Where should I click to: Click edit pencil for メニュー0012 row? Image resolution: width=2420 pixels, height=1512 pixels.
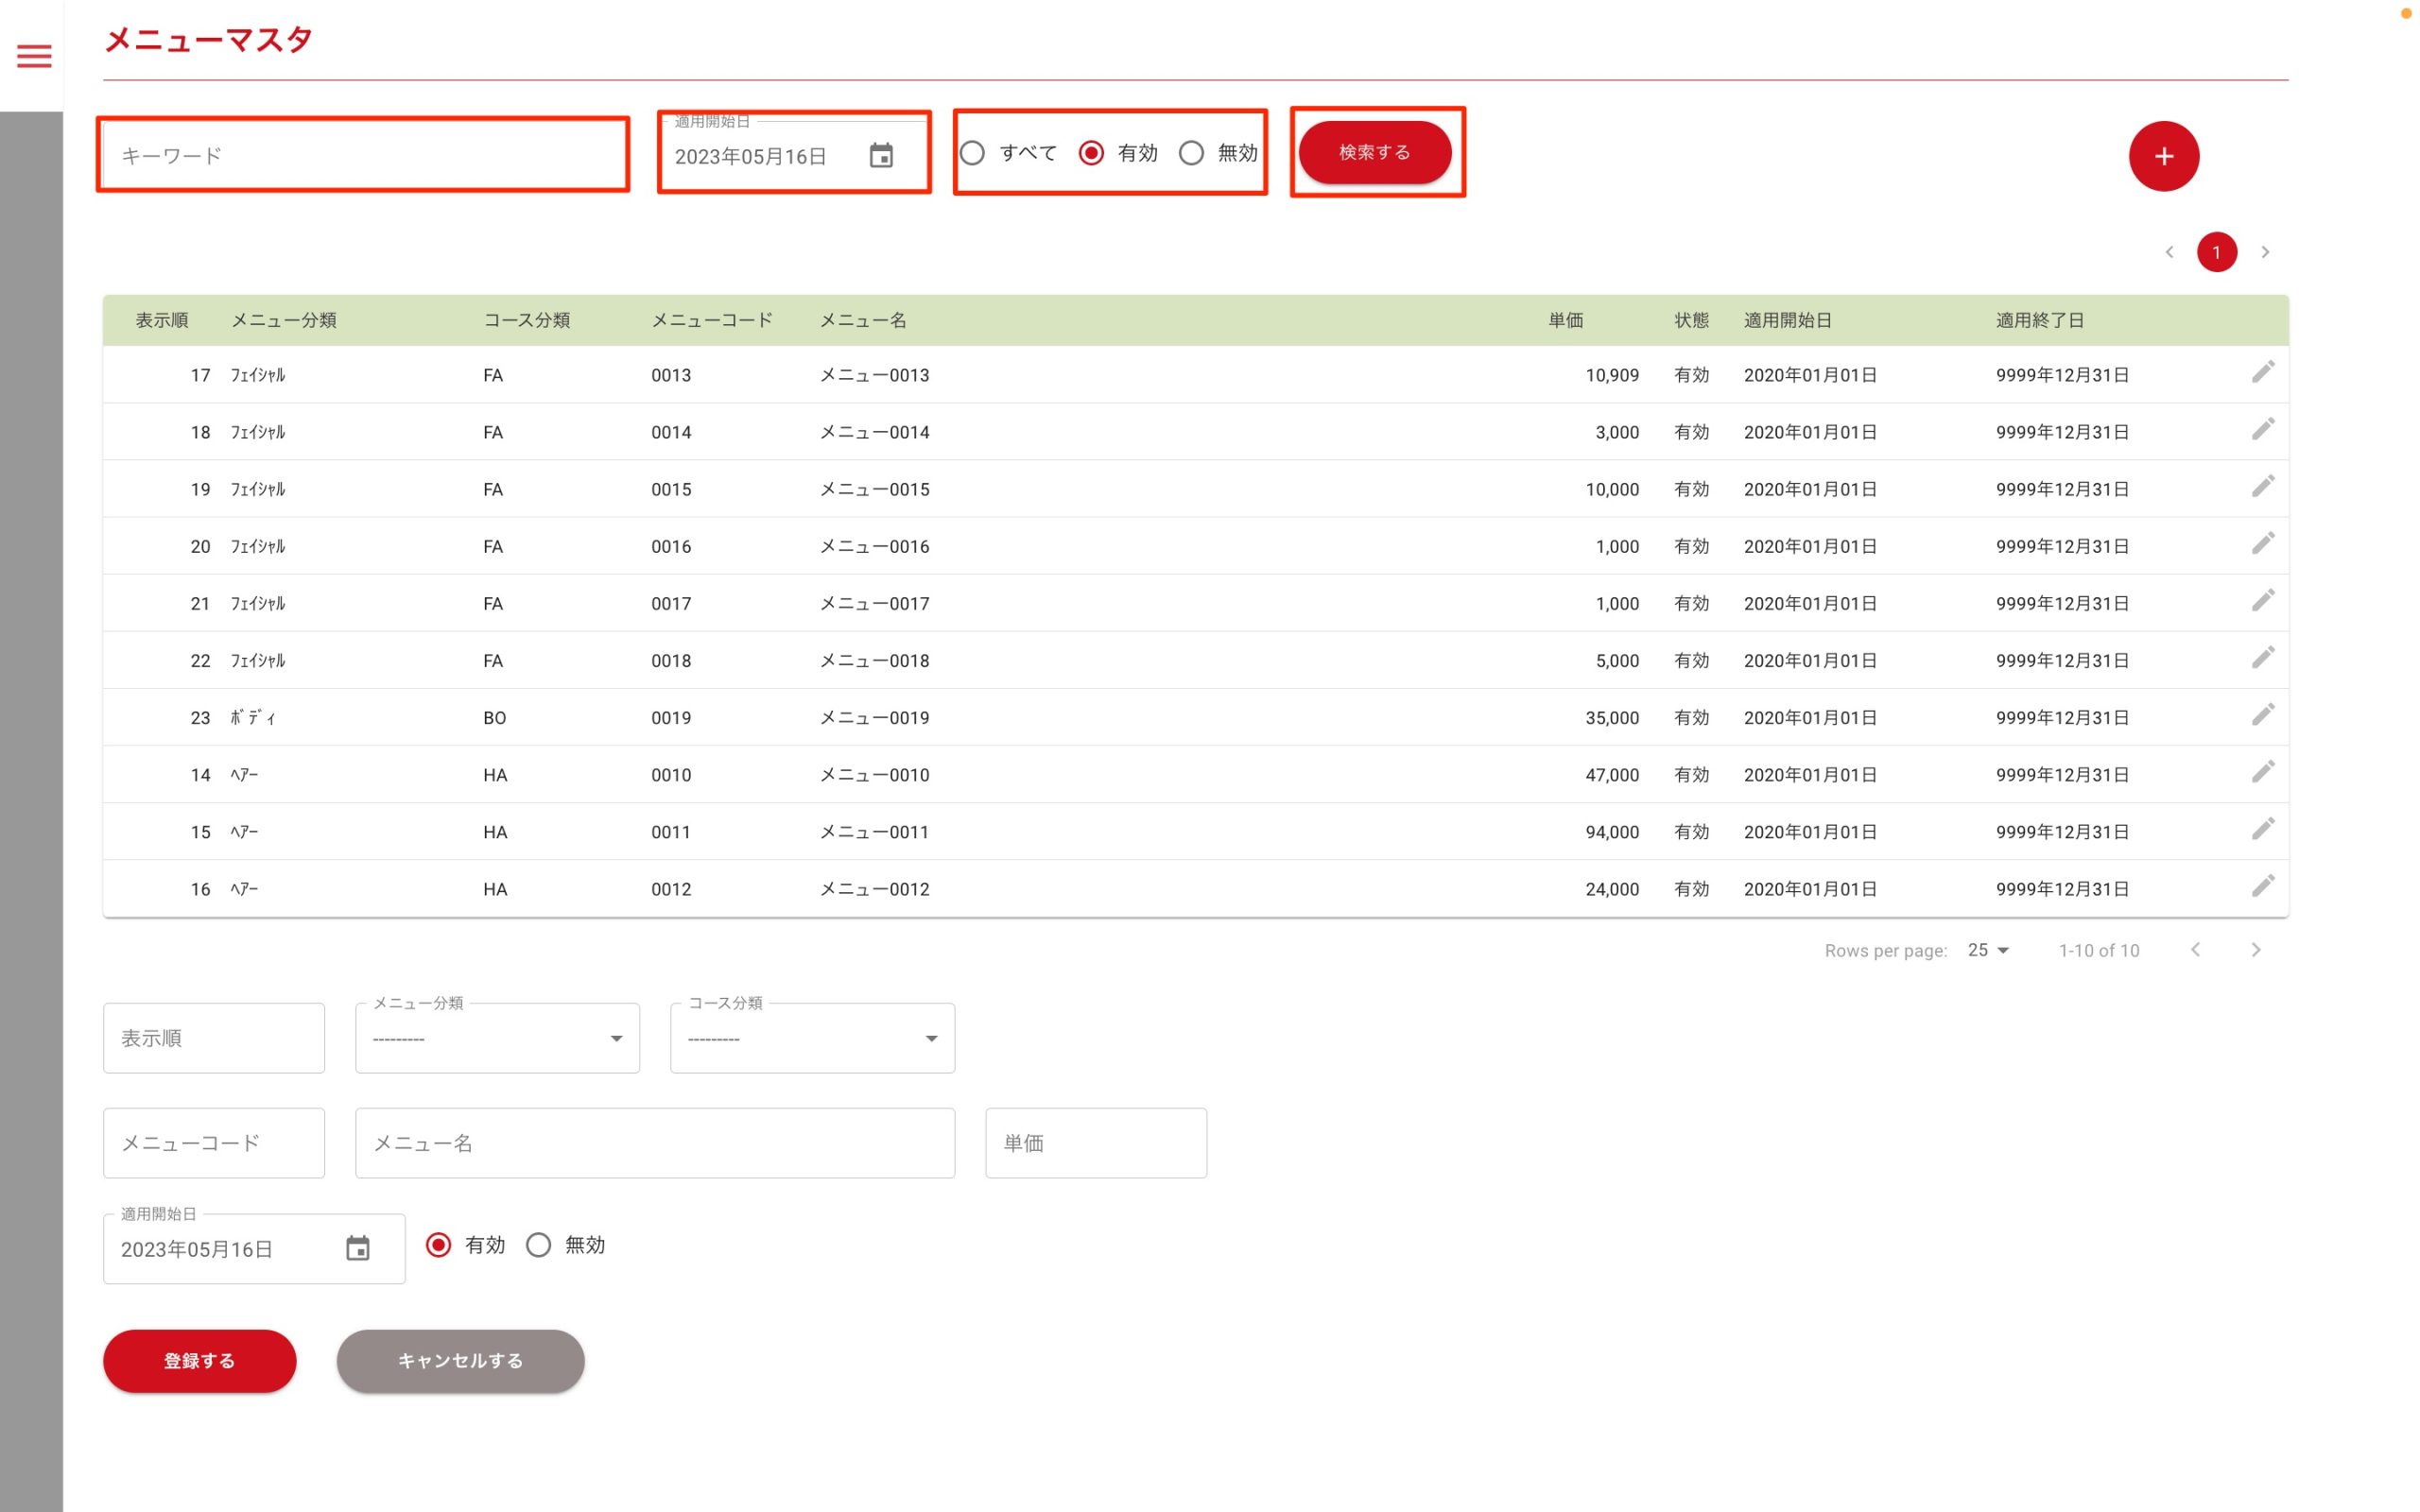2262,886
